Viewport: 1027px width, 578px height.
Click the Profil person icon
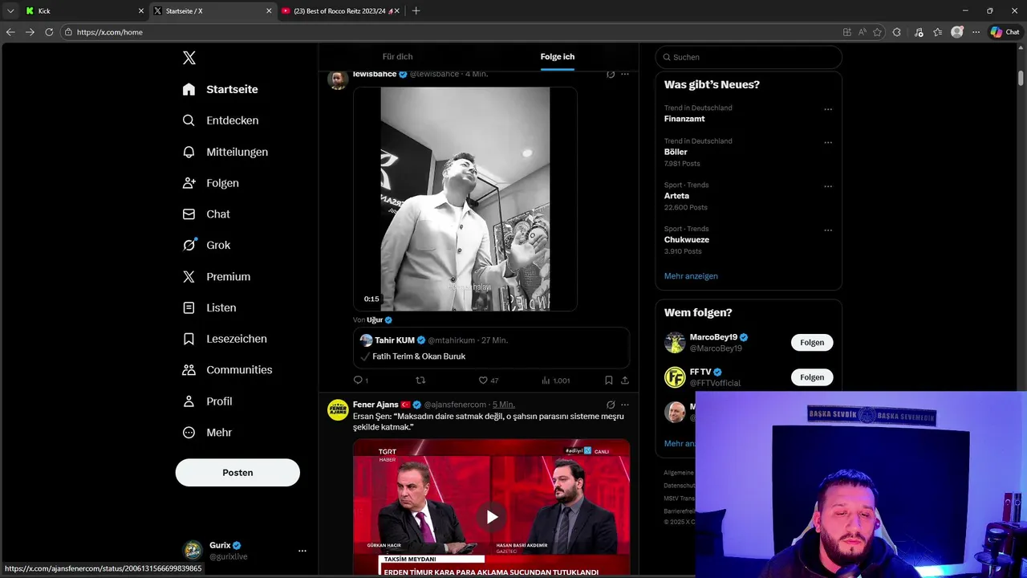pos(189,401)
